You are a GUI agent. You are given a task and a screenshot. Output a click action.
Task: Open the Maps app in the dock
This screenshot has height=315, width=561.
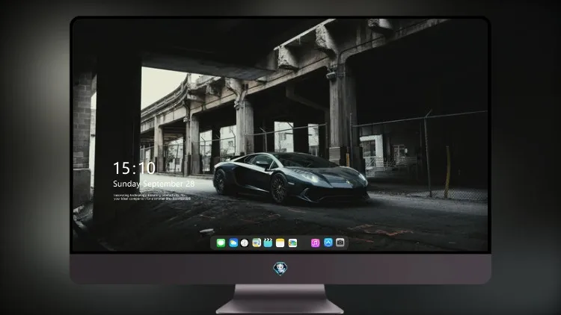click(x=257, y=243)
